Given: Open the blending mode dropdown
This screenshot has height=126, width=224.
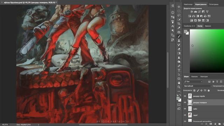Looking at the screenshot, I should coord(197,86).
